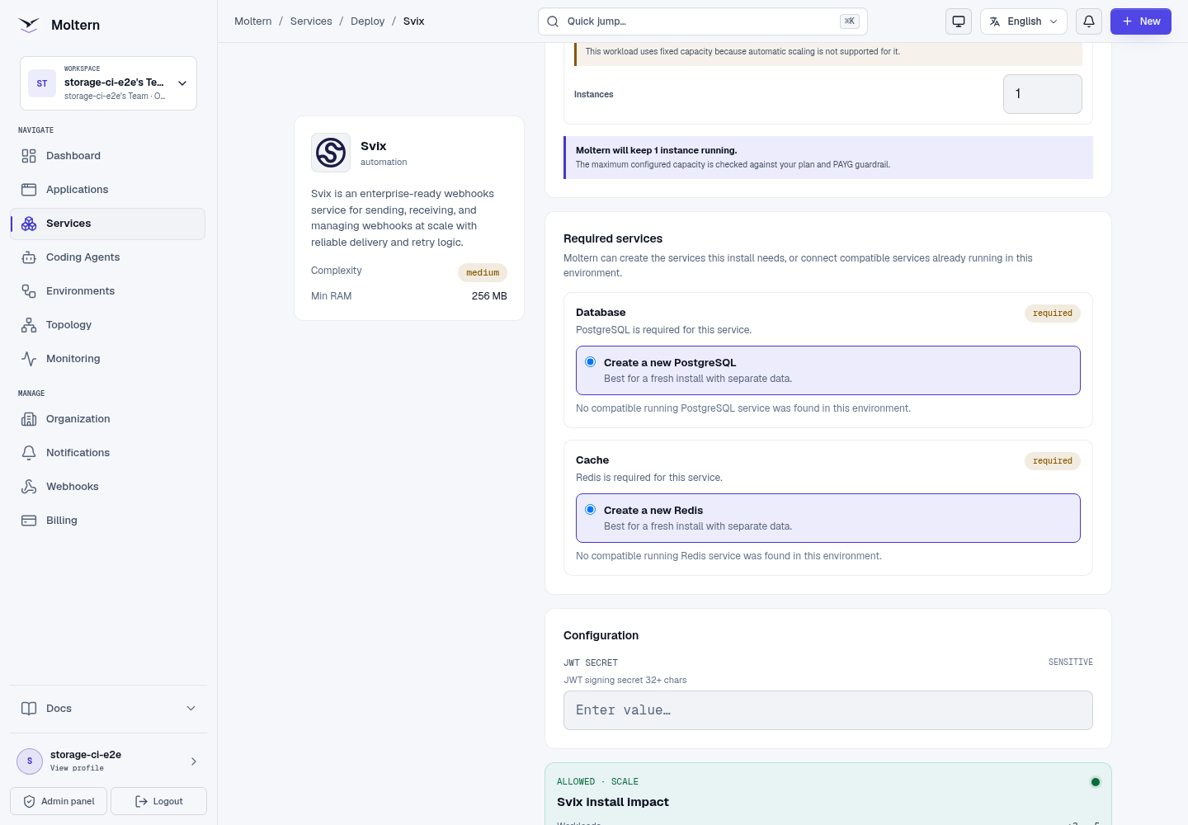Click the Svix install impact heading
The width and height of the screenshot is (1188, 825).
tap(613, 802)
